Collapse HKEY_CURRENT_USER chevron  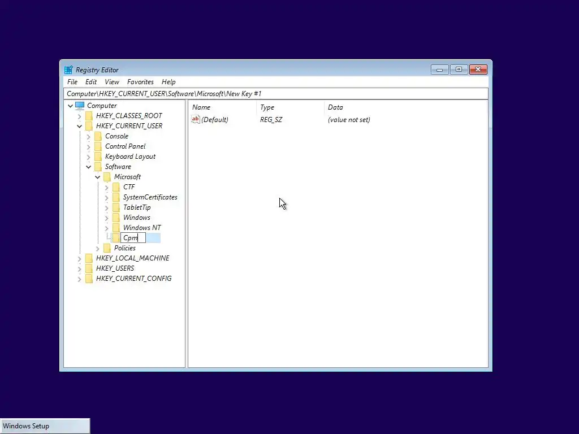(x=79, y=126)
